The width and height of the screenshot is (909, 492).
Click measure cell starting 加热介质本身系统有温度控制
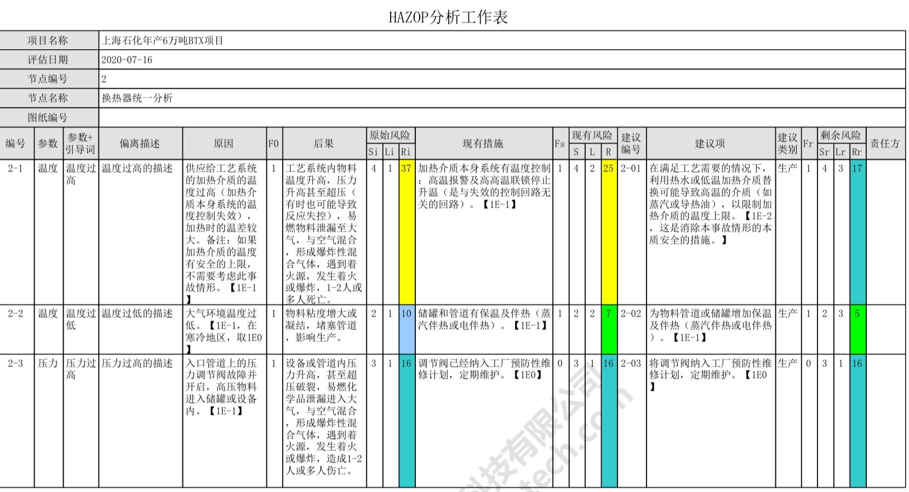(484, 232)
